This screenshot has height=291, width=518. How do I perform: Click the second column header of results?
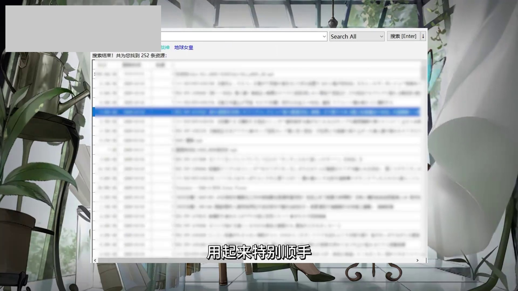coord(132,65)
